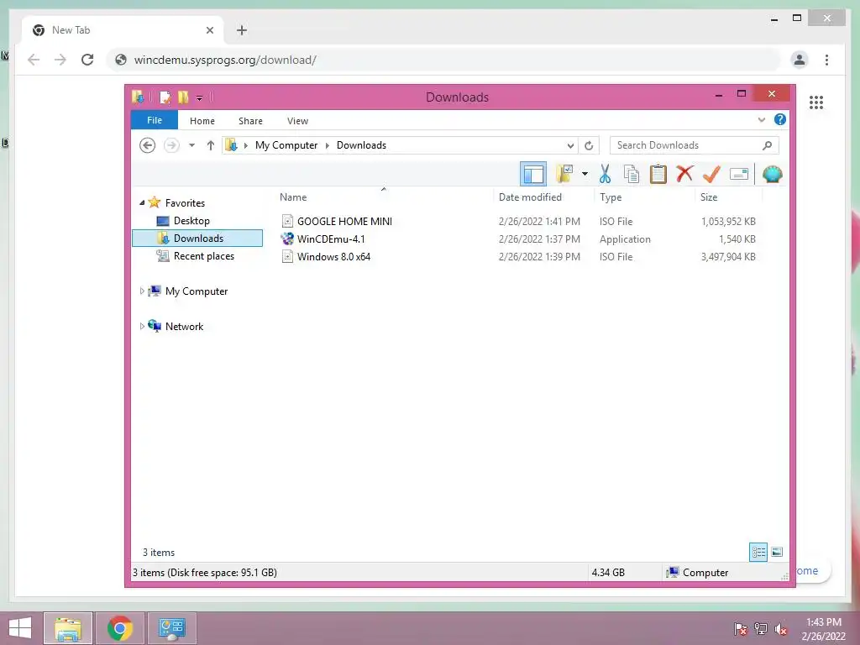The image size is (860, 645).
Task: Open the recent locations dropdown
Action: click(x=191, y=145)
